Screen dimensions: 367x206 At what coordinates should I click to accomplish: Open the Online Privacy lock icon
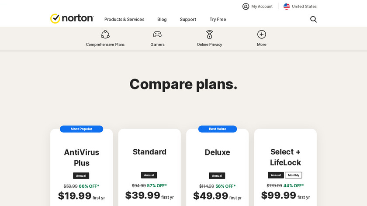click(209, 34)
